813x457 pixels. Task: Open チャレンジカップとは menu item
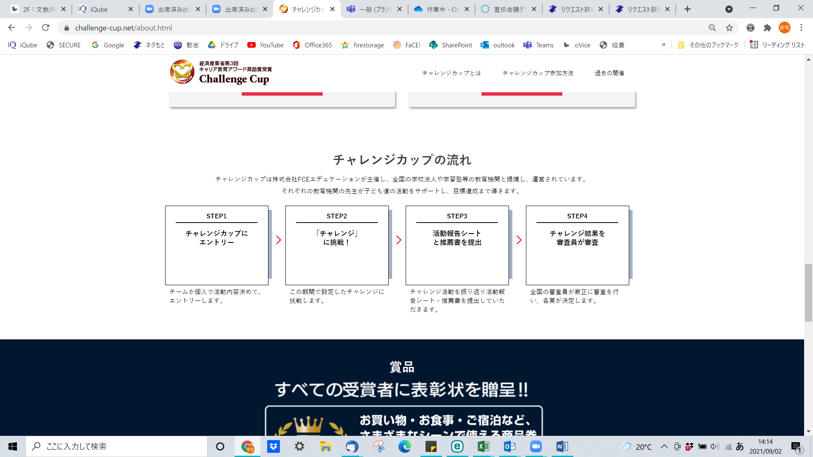pyautogui.click(x=451, y=73)
